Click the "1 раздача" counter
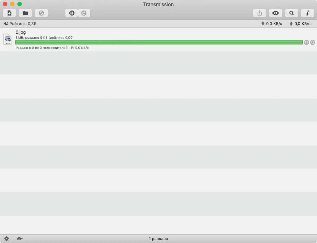Image resolution: width=317 pixels, height=243 pixels. (x=158, y=239)
